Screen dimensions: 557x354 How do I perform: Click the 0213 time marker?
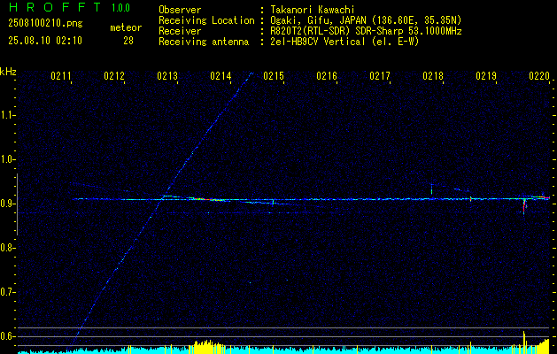tap(167, 75)
